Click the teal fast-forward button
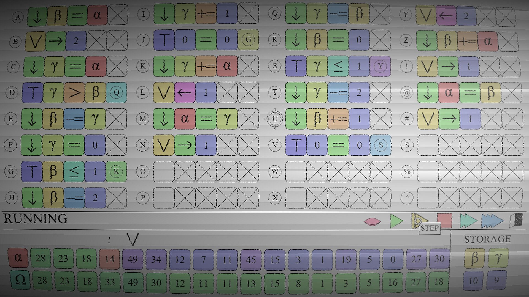The height and width of the screenshot is (297, 529). point(468,221)
